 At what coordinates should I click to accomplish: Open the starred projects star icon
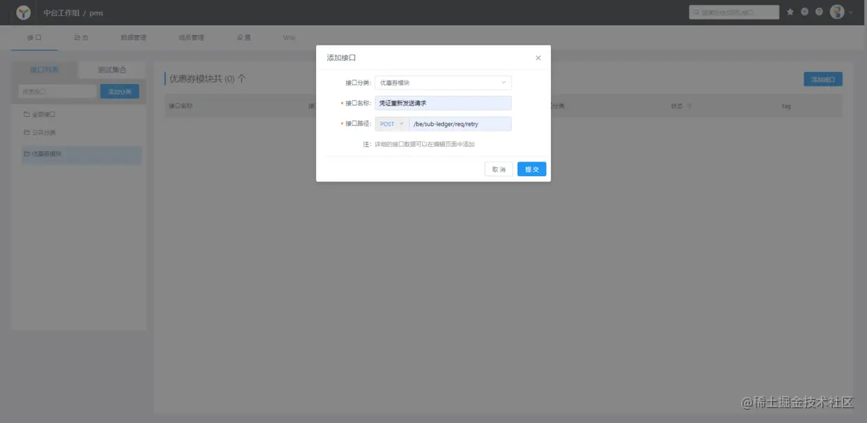click(x=790, y=12)
